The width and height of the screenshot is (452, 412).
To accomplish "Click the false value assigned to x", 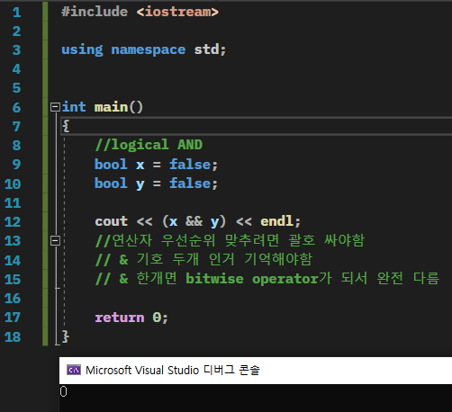I will click(190, 165).
